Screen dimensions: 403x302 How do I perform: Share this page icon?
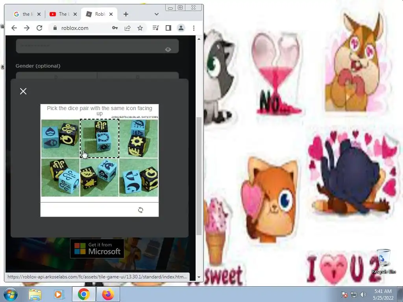click(128, 28)
